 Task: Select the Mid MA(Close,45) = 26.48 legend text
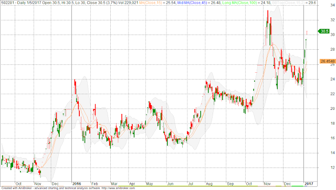coord(198,3)
